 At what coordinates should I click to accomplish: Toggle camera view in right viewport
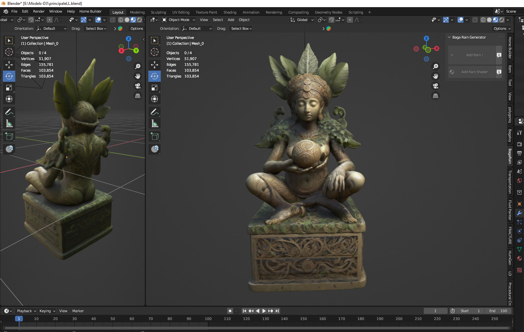(x=436, y=86)
